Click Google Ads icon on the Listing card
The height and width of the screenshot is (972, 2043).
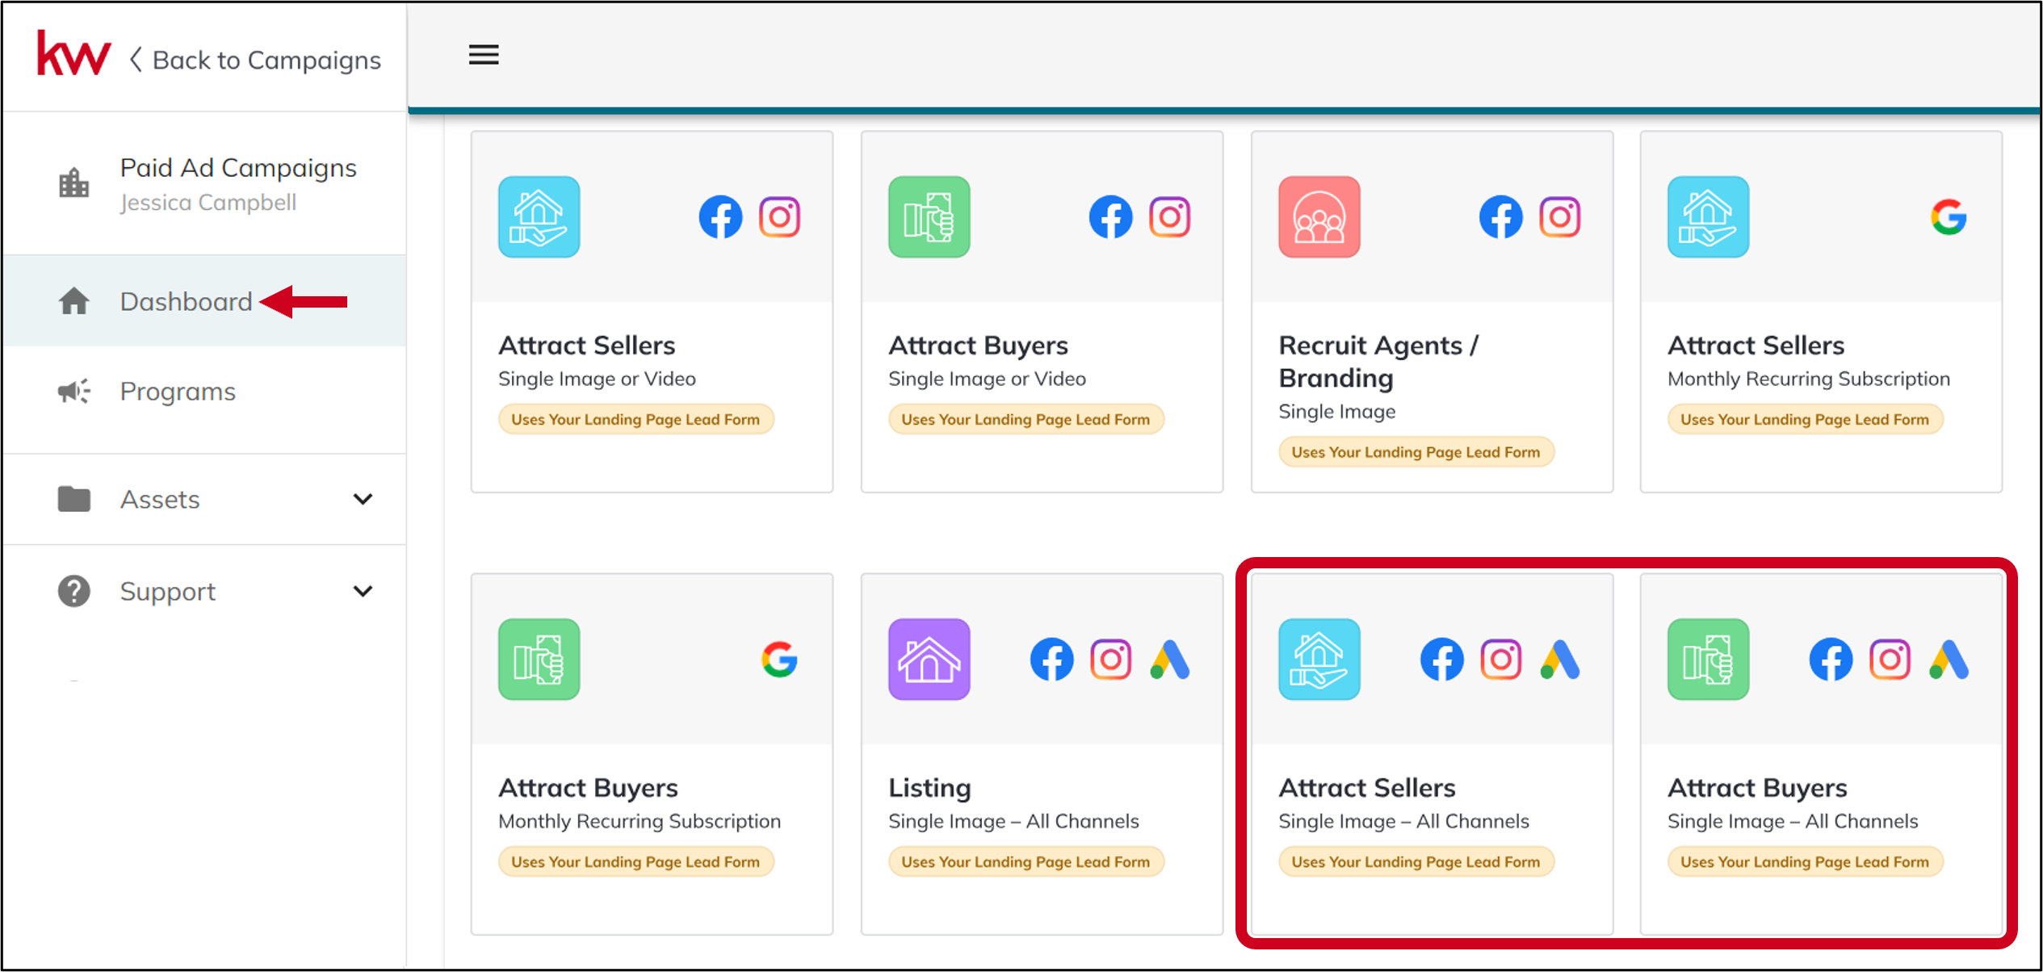pyautogui.click(x=1169, y=660)
